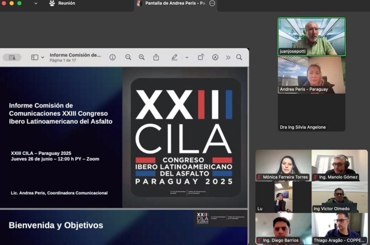Click the Preview inspector info icon
Viewport: 370px width, 245px height.
click(112, 57)
